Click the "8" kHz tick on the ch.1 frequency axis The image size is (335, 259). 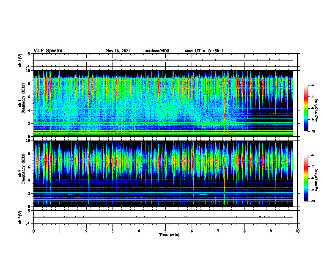tap(29, 84)
